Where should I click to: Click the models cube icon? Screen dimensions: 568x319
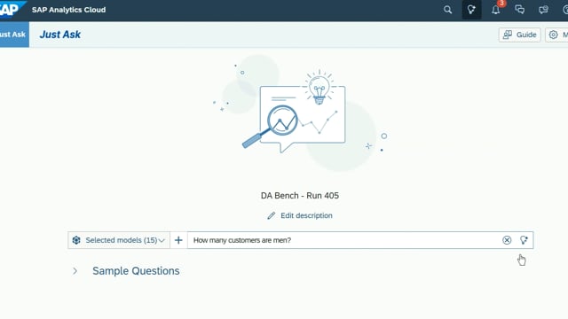[x=76, y=240]
